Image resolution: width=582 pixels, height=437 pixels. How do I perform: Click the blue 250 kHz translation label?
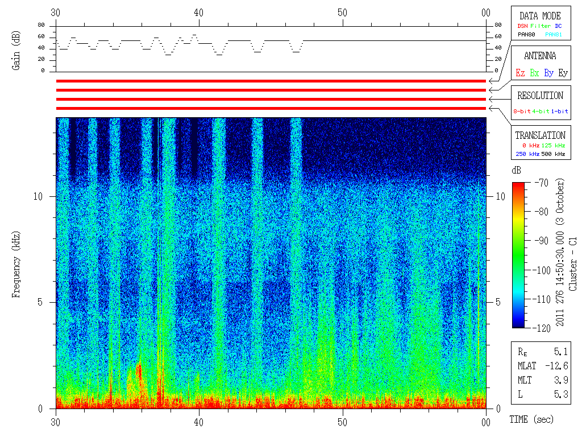click(x=527, y=154)
